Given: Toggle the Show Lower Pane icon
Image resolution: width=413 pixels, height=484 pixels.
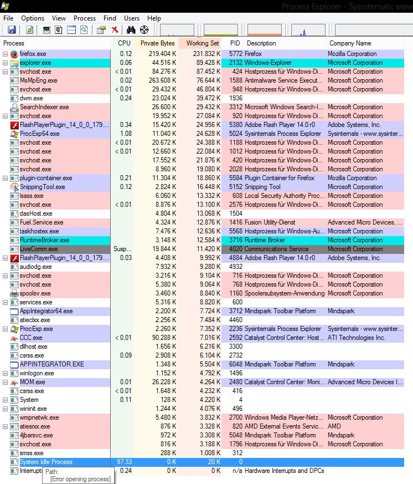Looking at the screenshot, I should click(x=71, y=30).
